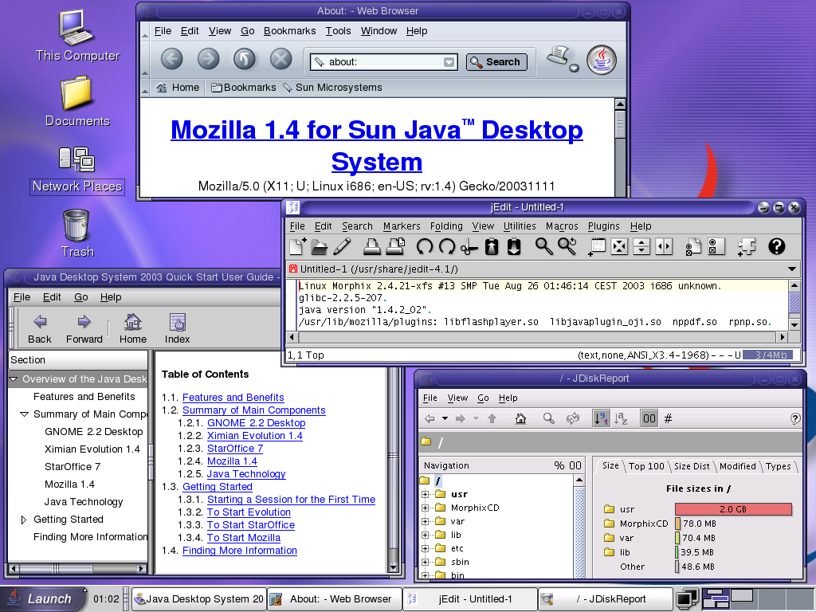Viewport: 816px width, 612px height.
Task: Split jEdit view horizontally
Action: 641,247
